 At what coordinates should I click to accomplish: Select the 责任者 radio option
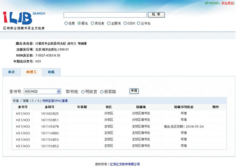point(92,23)
